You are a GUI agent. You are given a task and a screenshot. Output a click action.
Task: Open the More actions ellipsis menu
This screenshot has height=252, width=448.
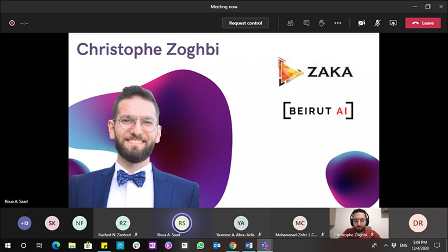338,23
